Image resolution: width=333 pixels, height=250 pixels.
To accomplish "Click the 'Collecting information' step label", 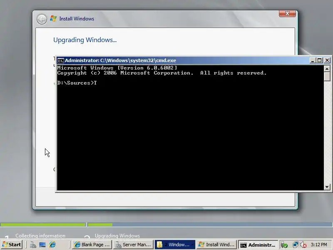I will point(40,236).
